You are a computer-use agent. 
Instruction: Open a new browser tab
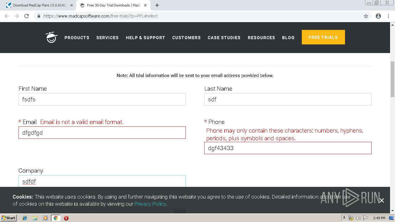click(x=157, y=5)
